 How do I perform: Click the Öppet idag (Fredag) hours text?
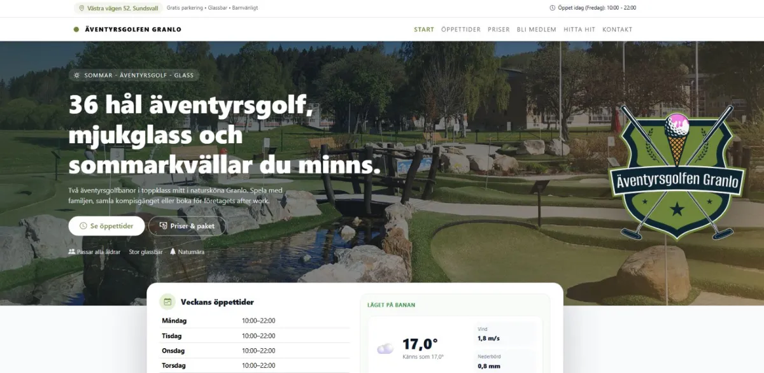pyautogui.click(x=597, y=8)
